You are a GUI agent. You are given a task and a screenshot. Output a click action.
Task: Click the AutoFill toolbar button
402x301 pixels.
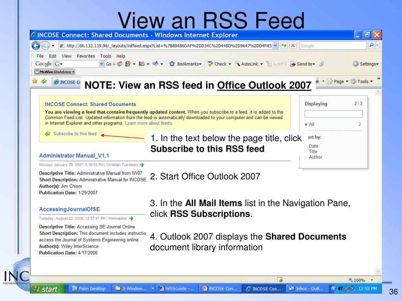point(277,64)
